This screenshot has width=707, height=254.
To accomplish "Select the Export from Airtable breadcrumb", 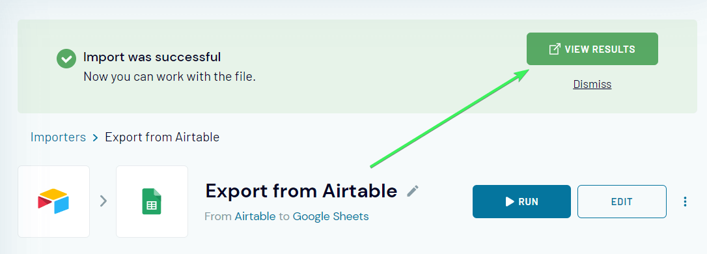I will [162, 137].
